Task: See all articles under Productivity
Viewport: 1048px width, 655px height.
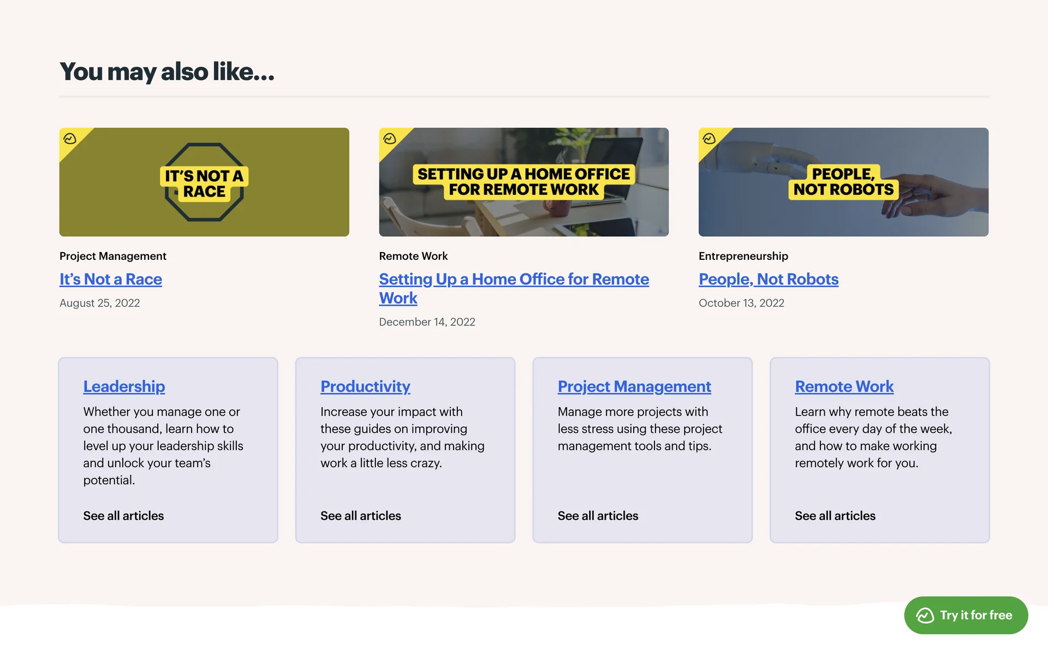Action: 360,516
